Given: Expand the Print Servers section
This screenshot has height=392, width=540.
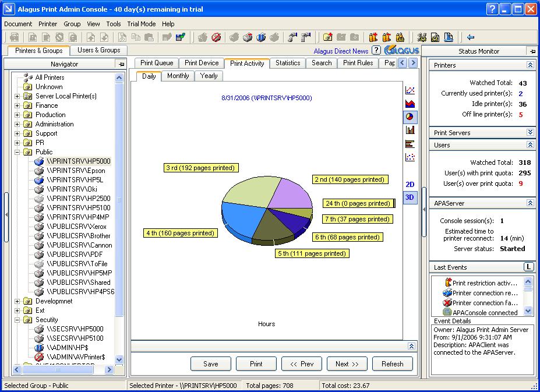Looking at the screenshot, I should (x=530, y=133).
